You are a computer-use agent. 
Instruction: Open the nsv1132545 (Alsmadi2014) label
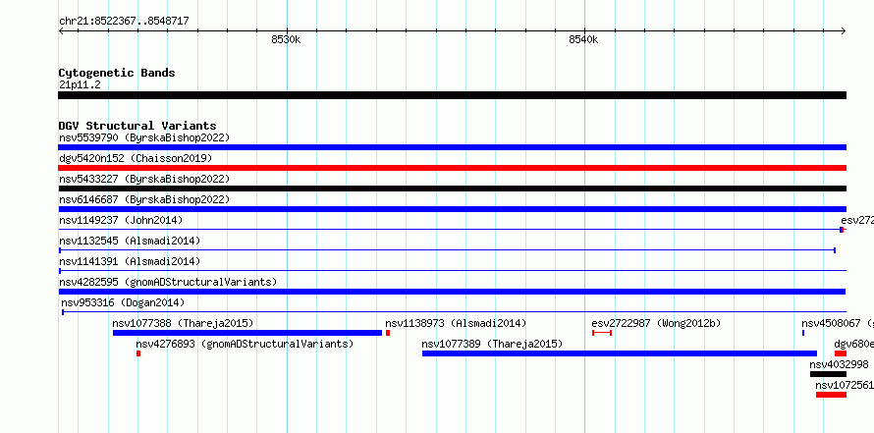pos(130,241)
